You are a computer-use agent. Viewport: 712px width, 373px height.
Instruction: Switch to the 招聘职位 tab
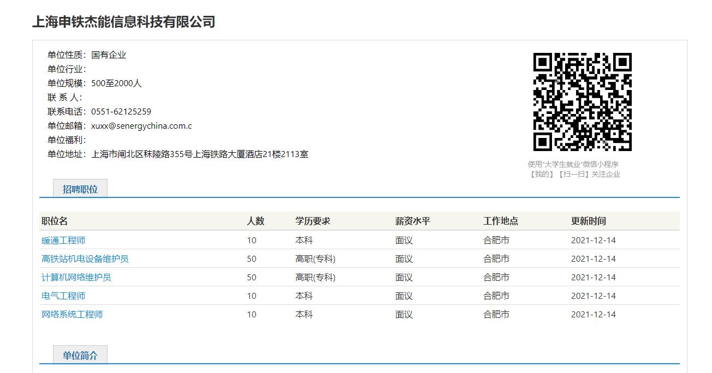pos(80,189)
